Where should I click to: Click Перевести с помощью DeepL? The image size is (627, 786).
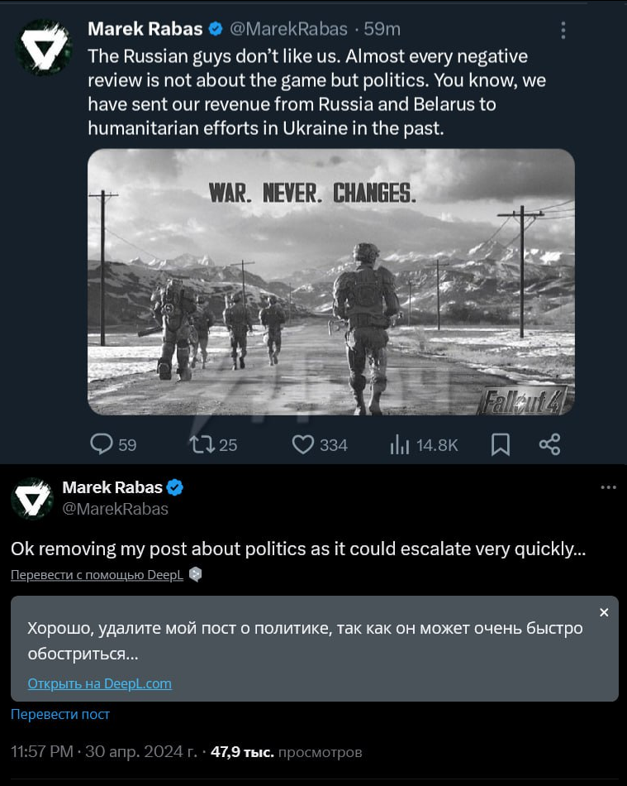[x=97, y=574]
